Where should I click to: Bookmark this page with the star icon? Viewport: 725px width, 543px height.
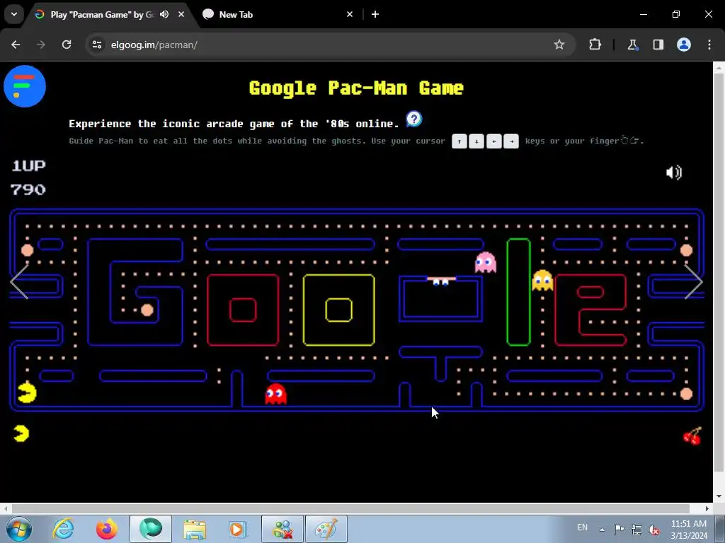(559, 45)
